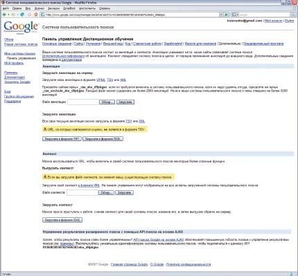Open the Внешний вид tab

point(113,44)
